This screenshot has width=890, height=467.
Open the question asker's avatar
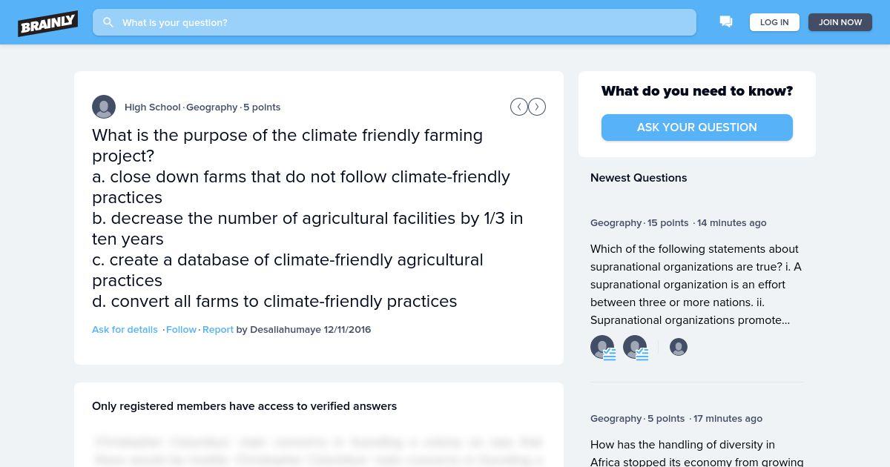click(x=104, y=107)
